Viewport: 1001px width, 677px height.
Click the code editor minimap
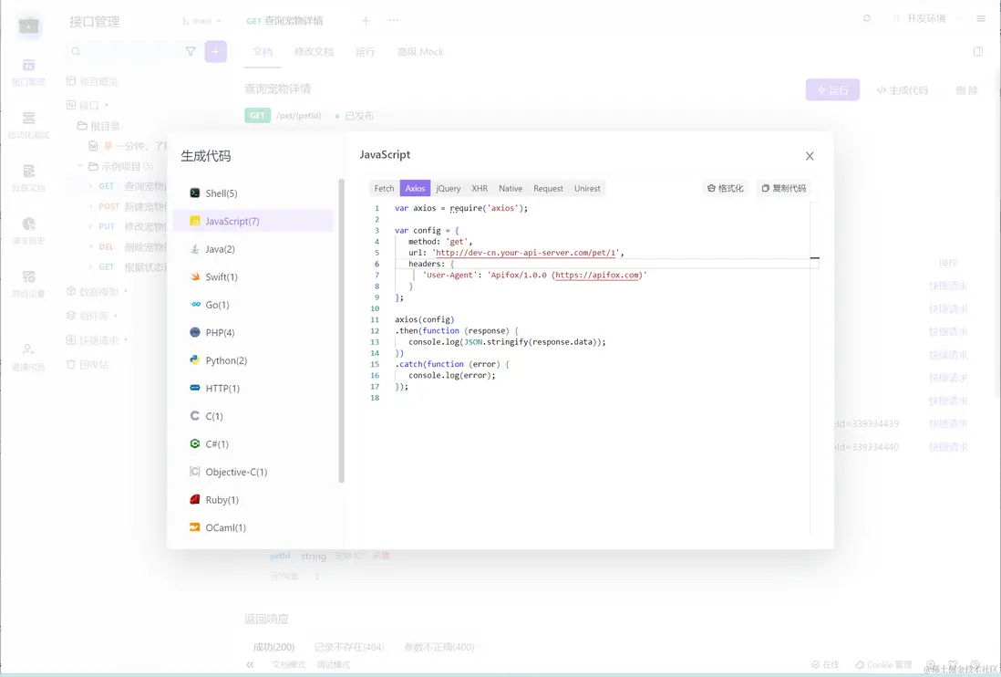815,367
